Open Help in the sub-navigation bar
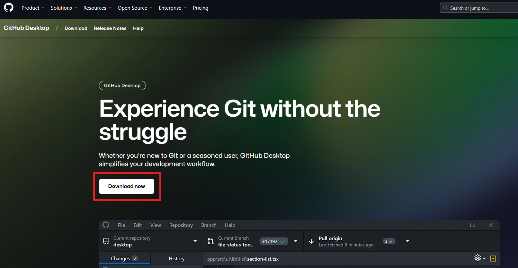 (x=138, y=28)
